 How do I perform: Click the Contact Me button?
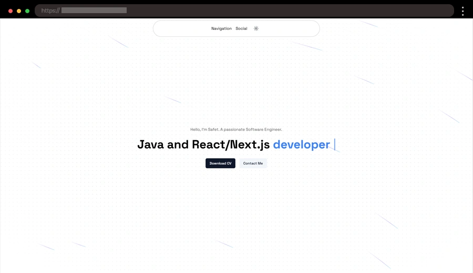(253, 163)
